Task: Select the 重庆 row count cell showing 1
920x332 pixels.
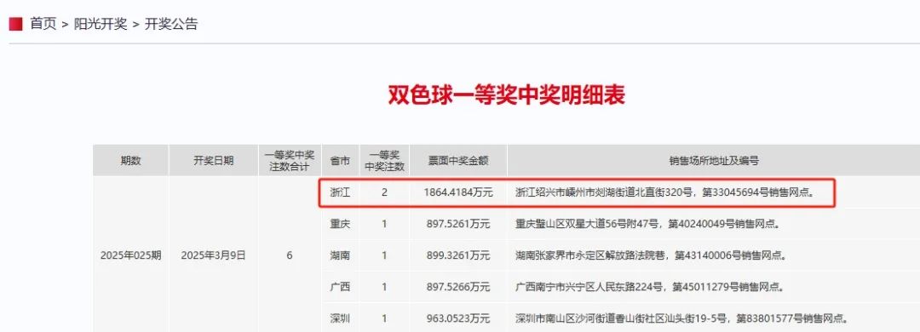Action: coord(384,224)
